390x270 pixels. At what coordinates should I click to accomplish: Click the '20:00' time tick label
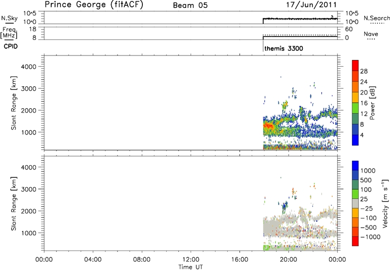[x=289, y=260]
